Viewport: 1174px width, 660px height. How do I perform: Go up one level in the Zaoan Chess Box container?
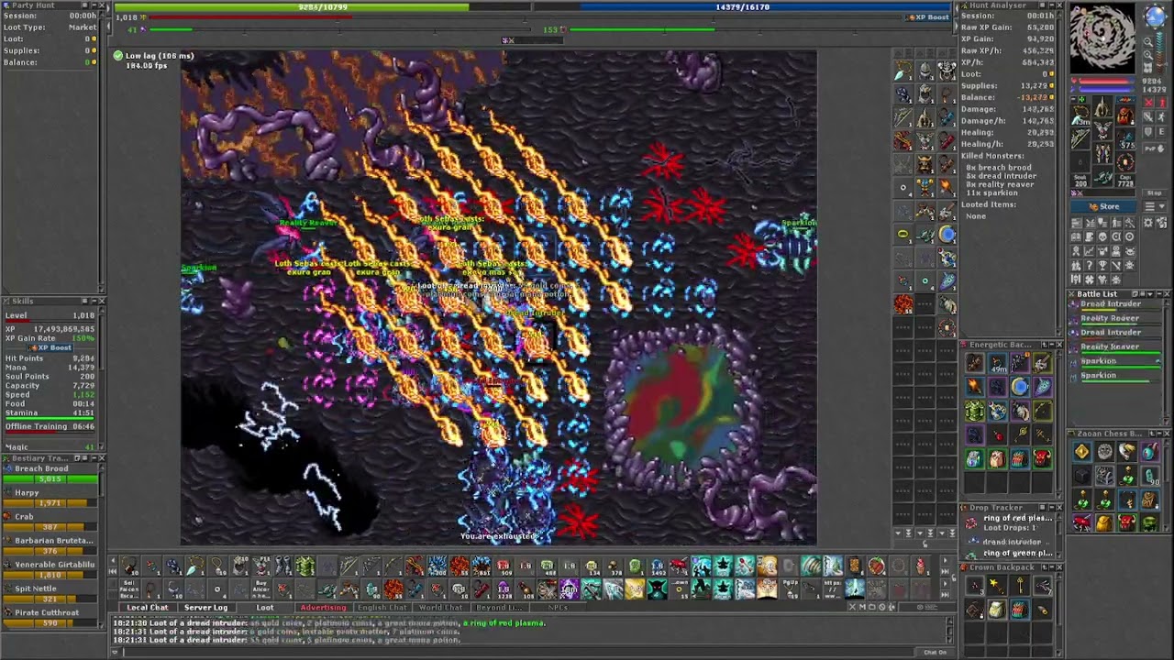click(1152, 434)
